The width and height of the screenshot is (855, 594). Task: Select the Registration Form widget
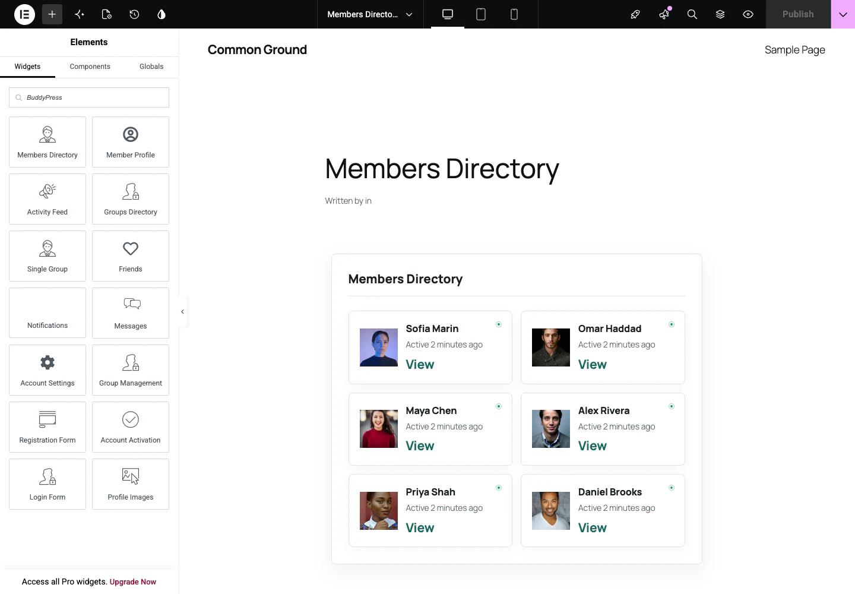[47, 427]
